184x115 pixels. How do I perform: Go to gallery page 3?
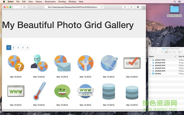(18, 48)
